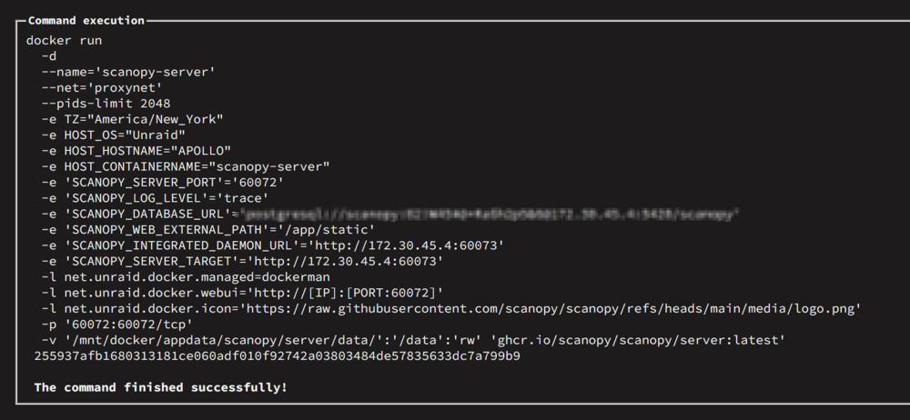Viewport: 910px width, 420px height.
Task: Click the HOST_HOSTNAME="APOLLO" line
Action: 136,151
